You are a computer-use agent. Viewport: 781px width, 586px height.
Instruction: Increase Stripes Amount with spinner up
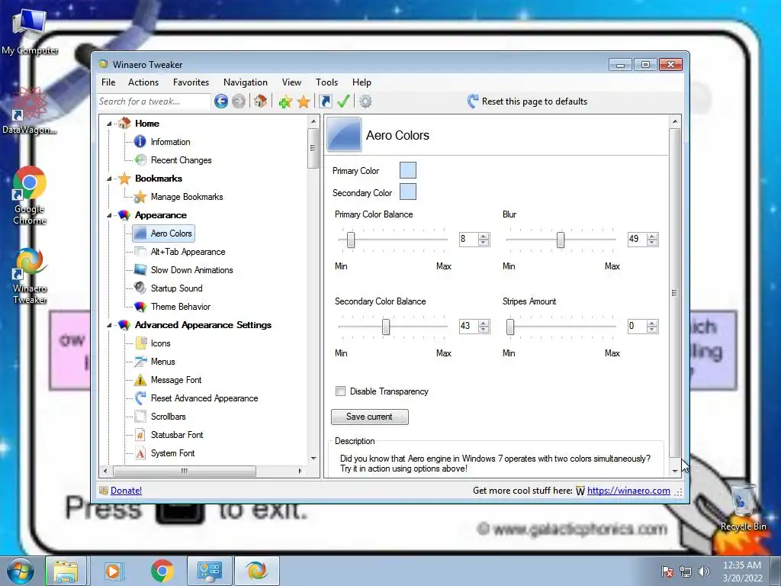pos(652,324)
